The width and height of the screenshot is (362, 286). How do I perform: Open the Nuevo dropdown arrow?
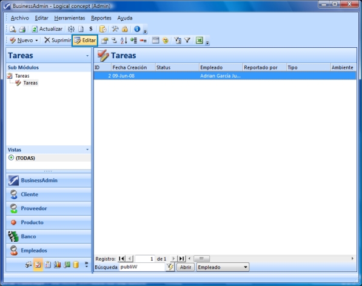point(36,41)
